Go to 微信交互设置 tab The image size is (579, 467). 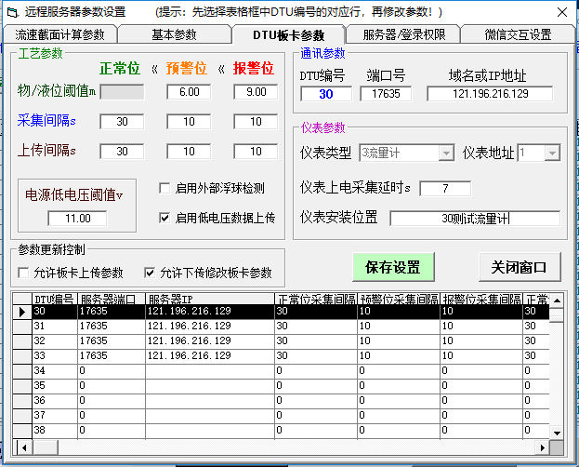click(x=518, y=34)
